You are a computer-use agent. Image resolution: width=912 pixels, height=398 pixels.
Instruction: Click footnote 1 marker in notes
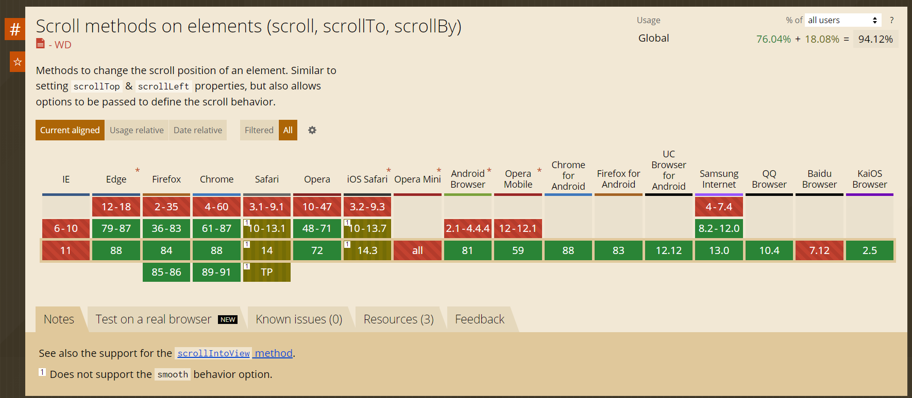tap(42, 372)
